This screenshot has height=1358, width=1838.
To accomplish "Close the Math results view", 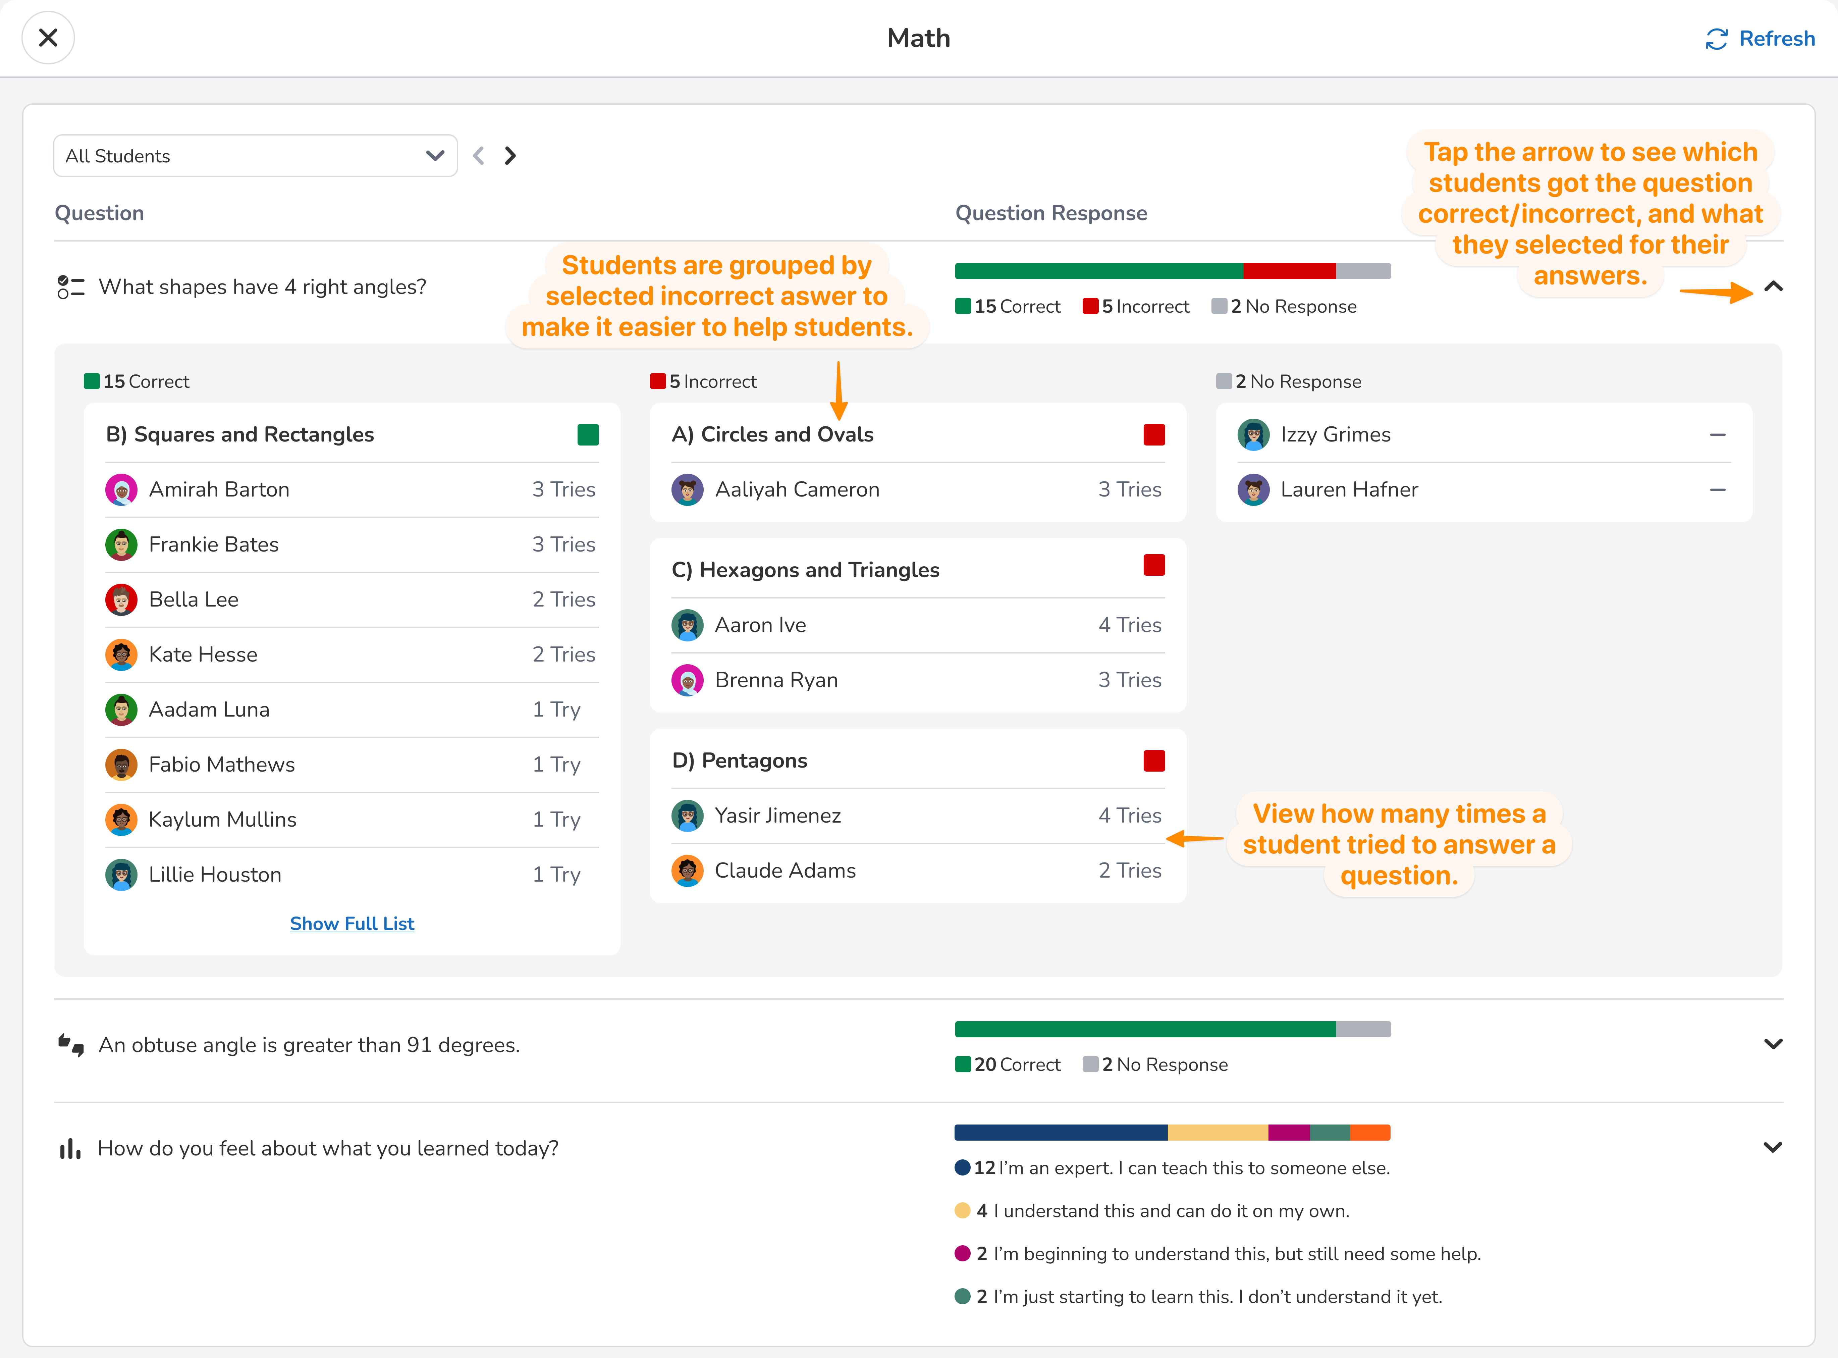I will 48,38.
